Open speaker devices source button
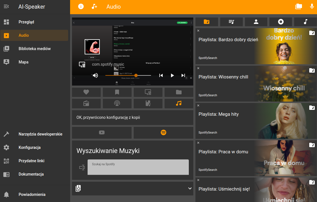 pos(148,92)
